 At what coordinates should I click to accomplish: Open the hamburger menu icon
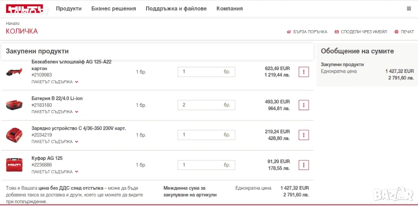click(409, 9)
